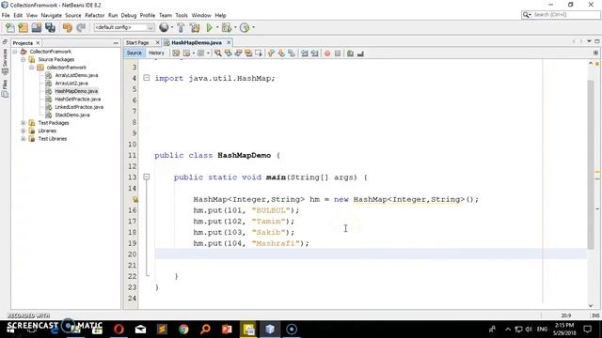Viewport: 602px width, 338px height.
Task: Open Chrome from the taskbar
Action: [183, 330]
